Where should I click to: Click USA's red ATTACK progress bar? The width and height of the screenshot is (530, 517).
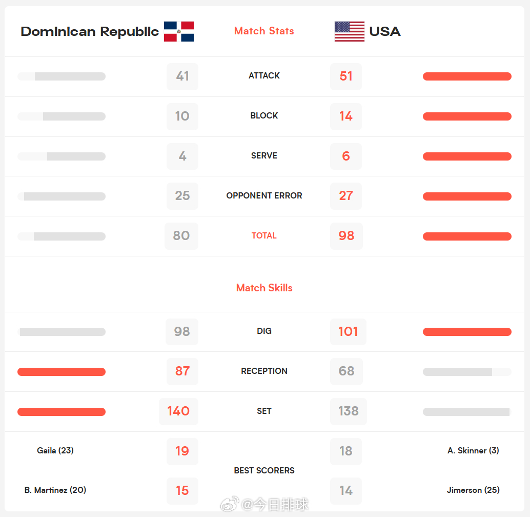point(467,76)
